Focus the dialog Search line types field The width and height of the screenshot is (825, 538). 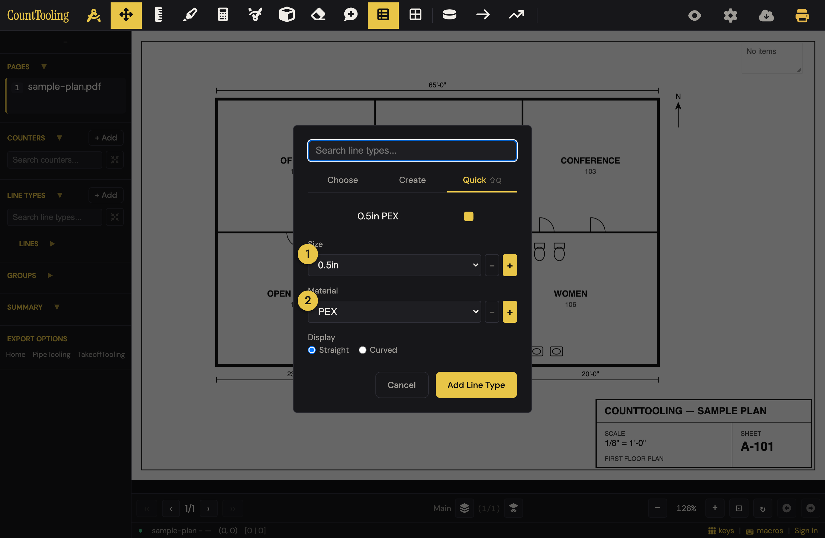412,150
